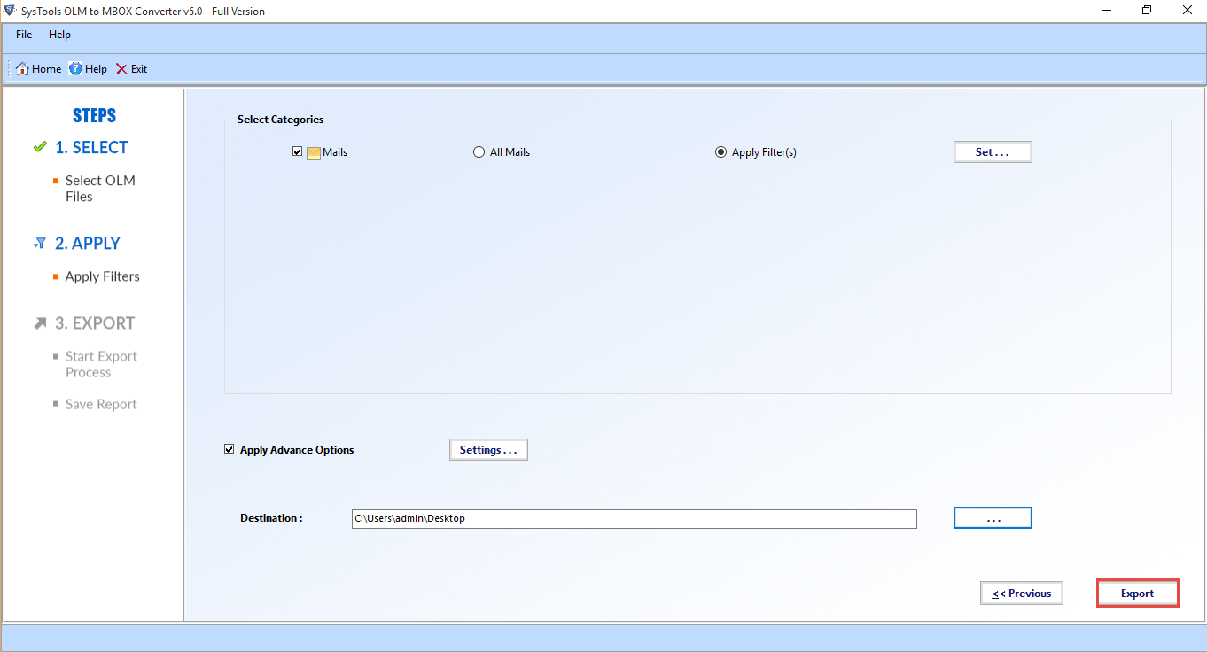Click the funnel icon beside 2. APPLY
Screen dimensions: 1207x652
pyautogui.click(x=40, y=243)
